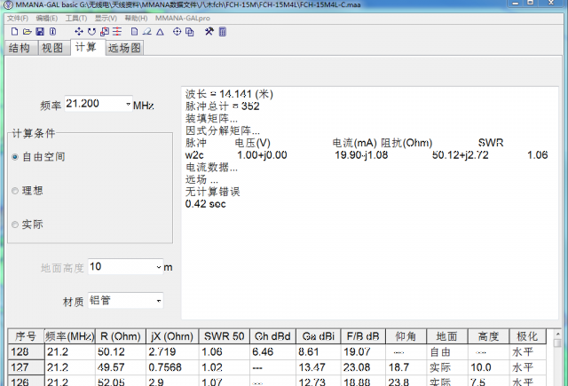568x386 pixels.
Task: Click the R (Ohm) column header
Action: (x=121, y=336)
